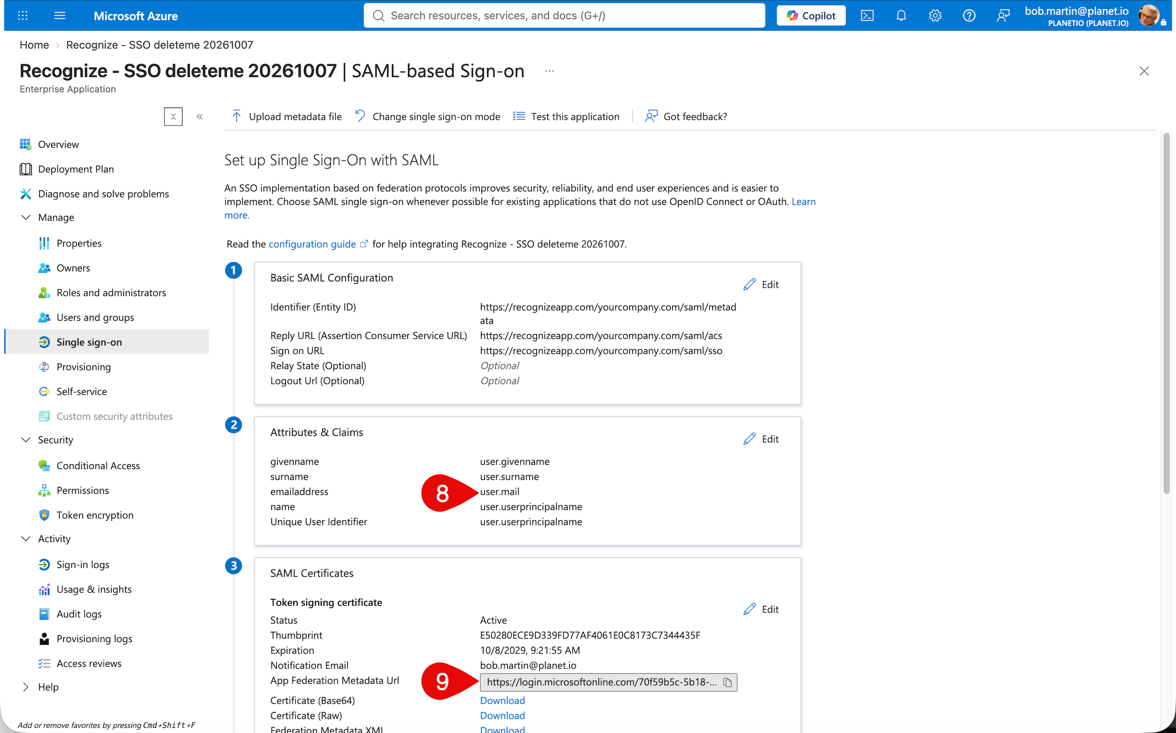
Task: Edit the Basic SAML Configuration
Action: pos(761,284)
